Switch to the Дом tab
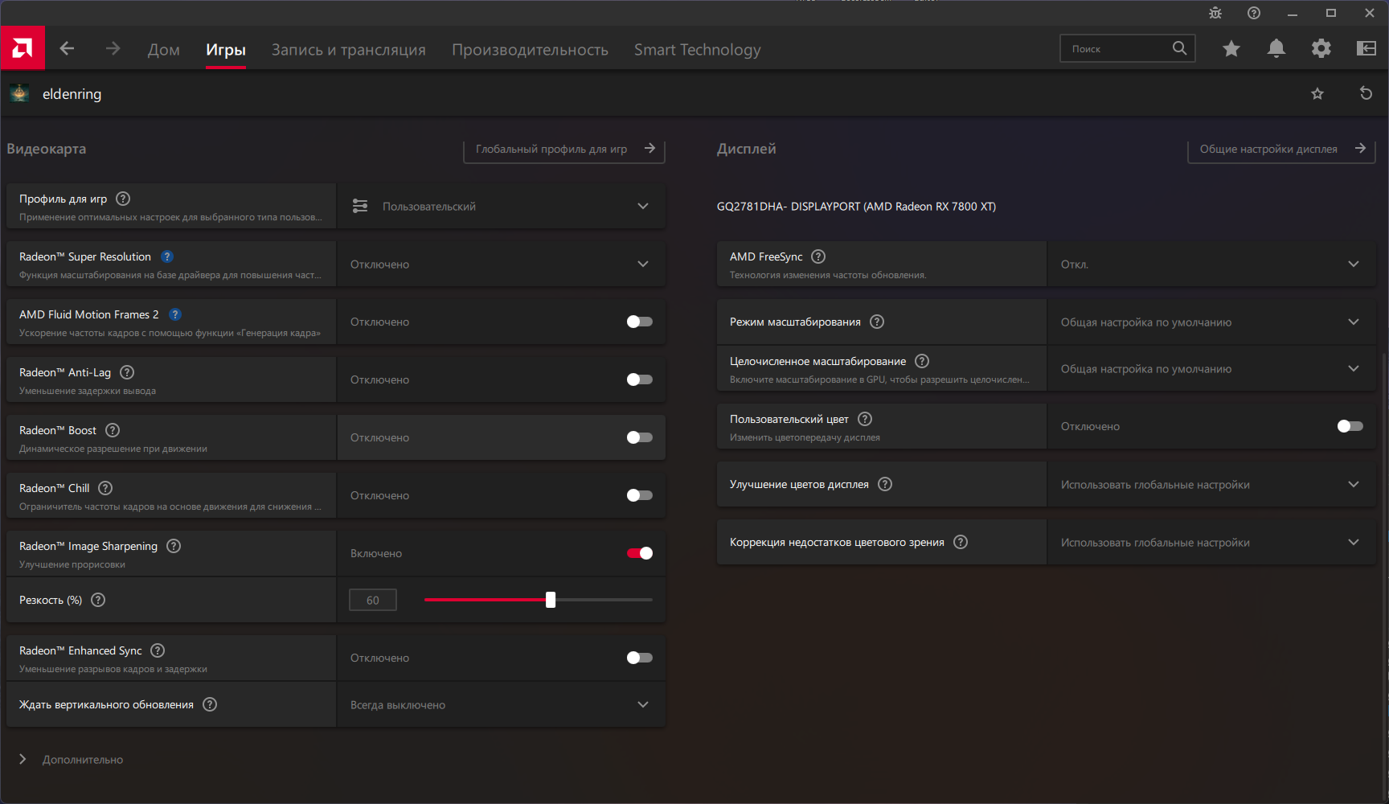The width and height of the screenshot is (1389, 804). tap(164, 50)
